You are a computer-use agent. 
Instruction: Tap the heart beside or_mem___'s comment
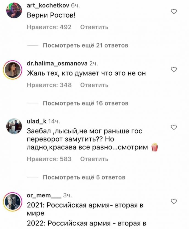point(174,201)
